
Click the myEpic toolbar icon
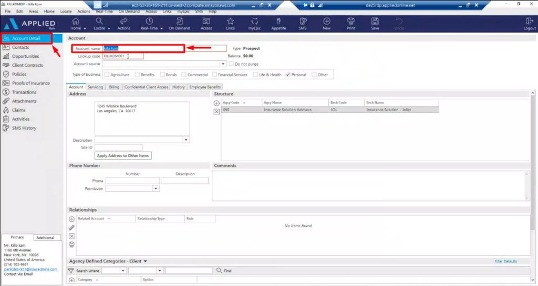coord(254,21)
